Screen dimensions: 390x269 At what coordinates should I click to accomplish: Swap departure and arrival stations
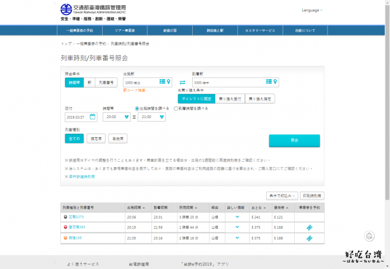pyautogui.click(x=182, y=83)
